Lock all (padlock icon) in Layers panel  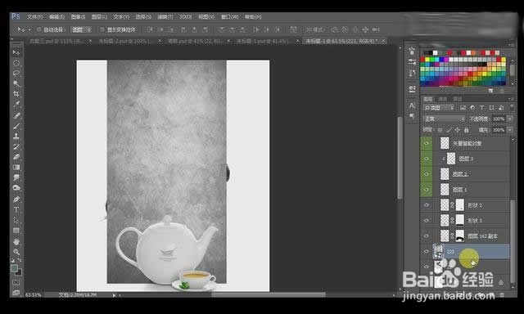[x=466, y=130]
